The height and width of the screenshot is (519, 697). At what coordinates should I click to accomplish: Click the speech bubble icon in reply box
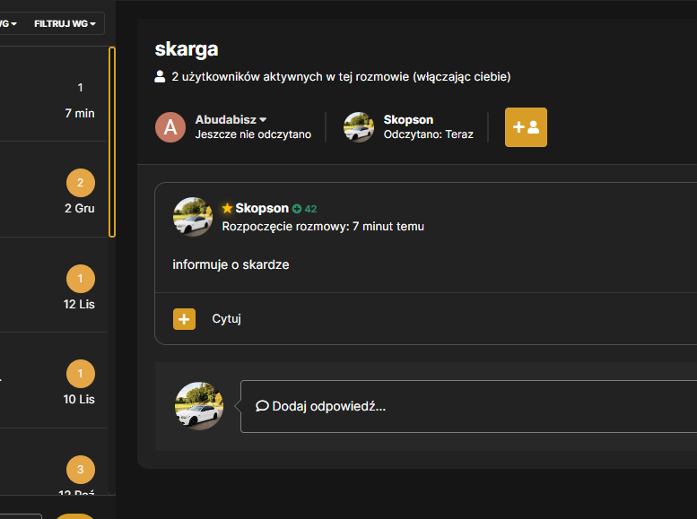262,406
